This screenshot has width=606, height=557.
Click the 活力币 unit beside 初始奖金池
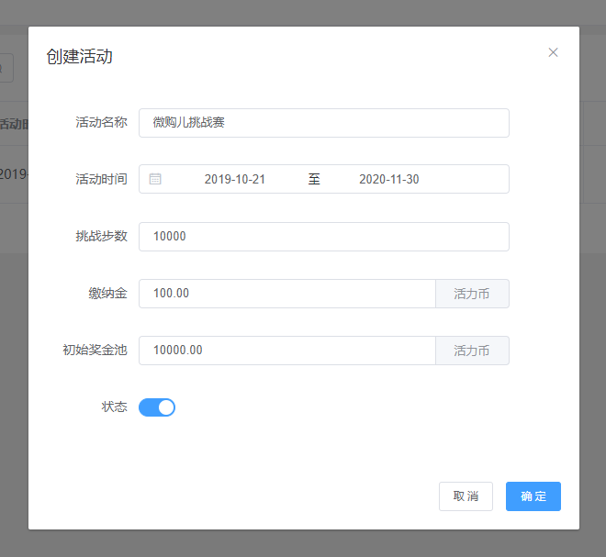click(x=472, y=351)
